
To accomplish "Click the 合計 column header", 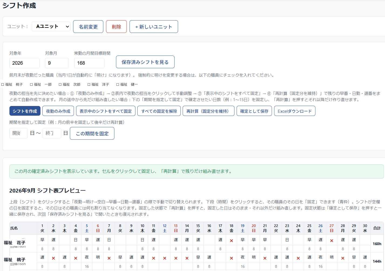I will pos(377,228).
